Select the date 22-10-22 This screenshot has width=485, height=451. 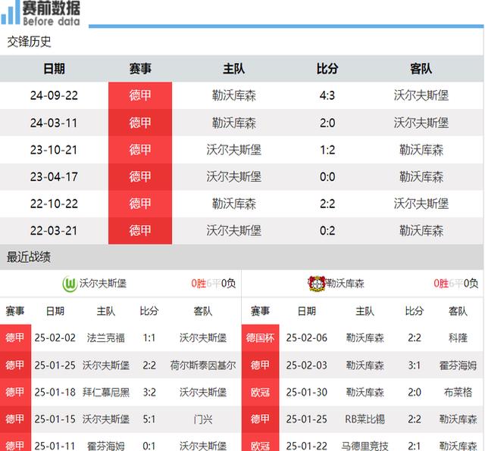pyautogui.click(x=54, y=204)
